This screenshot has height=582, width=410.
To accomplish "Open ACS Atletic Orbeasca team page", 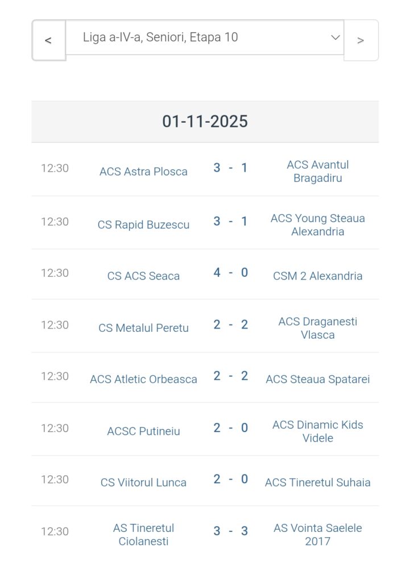I will (143, 380).
